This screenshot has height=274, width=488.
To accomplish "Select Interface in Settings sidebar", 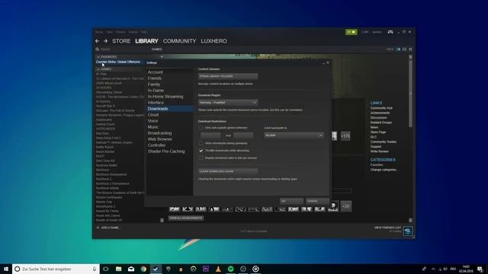I will 156,103.
